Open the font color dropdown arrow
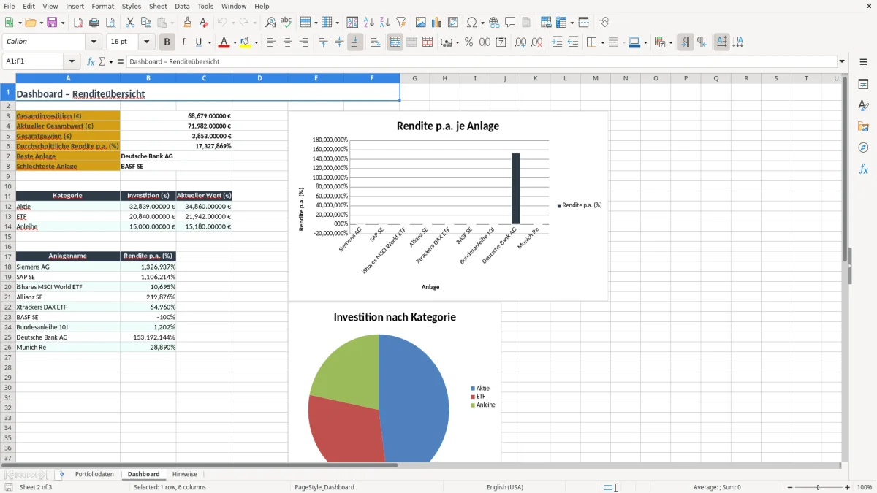877x493 pixels. 234,42
